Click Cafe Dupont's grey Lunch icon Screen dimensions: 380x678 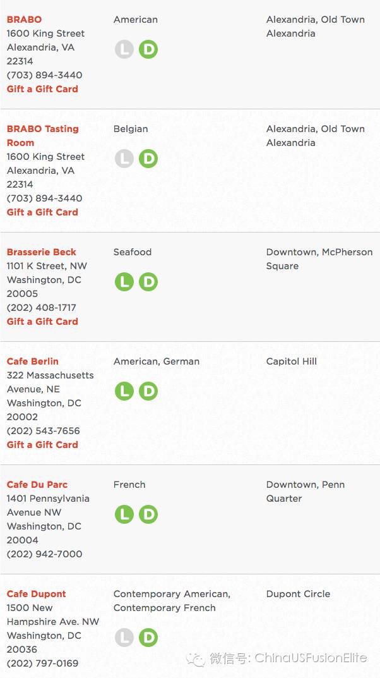click(x=124, y=638)
